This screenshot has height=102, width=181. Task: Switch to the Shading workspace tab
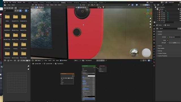63,3
